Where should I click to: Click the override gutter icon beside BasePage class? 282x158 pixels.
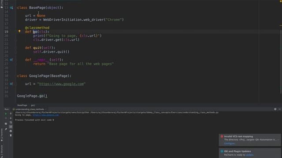(11, 8)
